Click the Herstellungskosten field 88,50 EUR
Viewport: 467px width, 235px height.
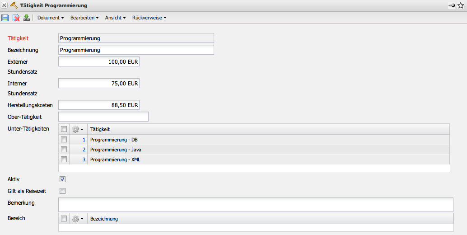(x=99, y=105)
